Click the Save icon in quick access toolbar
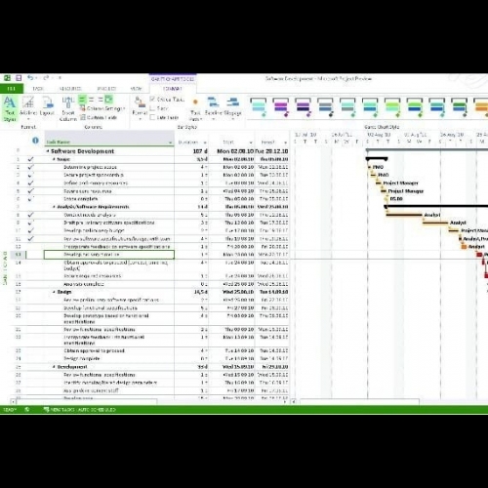Viewport: 488px width, 488px height. [x=19, y=78]
